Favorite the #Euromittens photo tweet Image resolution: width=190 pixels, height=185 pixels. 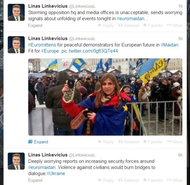153,142
